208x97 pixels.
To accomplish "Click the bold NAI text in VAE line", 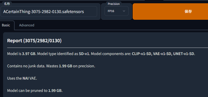I will coord(26,78).
